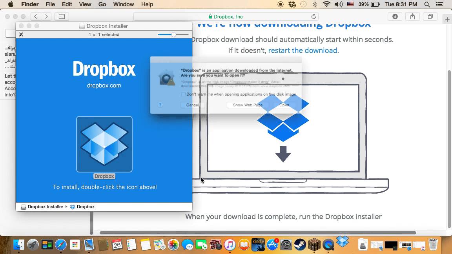This screenshot has width=452, height=254.
Task: Click the help question mark in the warning dialog
Action: tap(160, 105)
